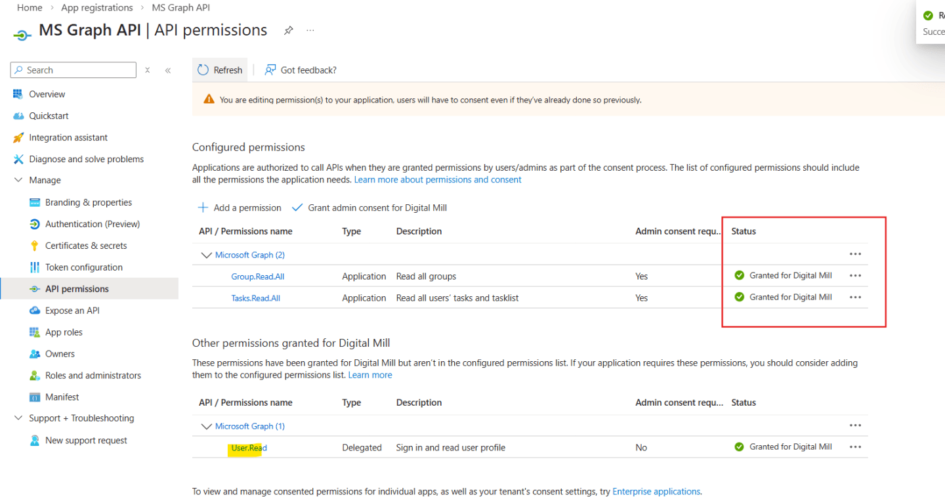Viewport: 945px width, 503px height.
Task: Click the Integration assistant rocket icon
Action: [x=18, y=137]
